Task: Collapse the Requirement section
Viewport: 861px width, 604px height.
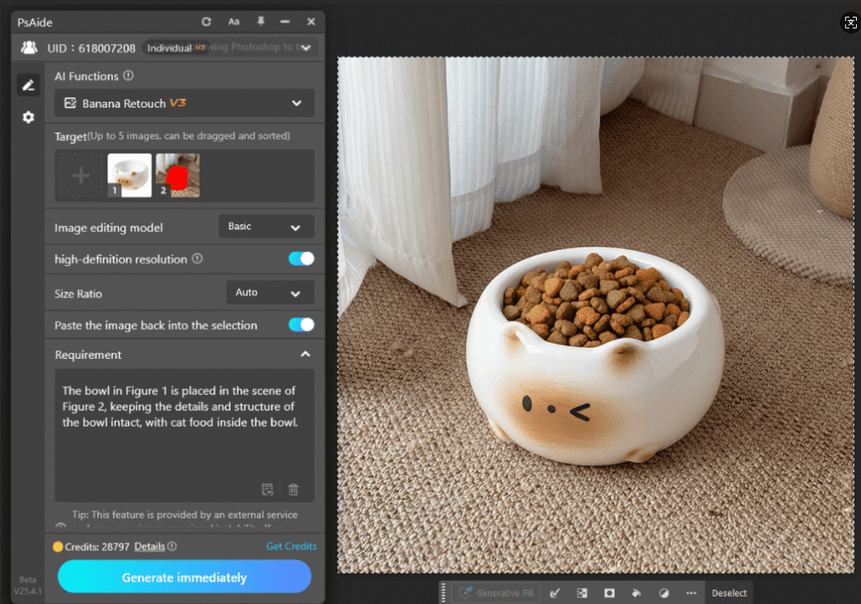Action: pos(306,355)
